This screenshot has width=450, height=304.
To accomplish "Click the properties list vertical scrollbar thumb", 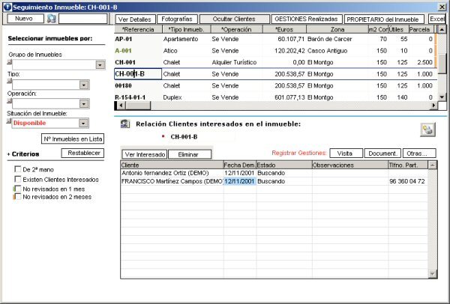I will 442,64.
